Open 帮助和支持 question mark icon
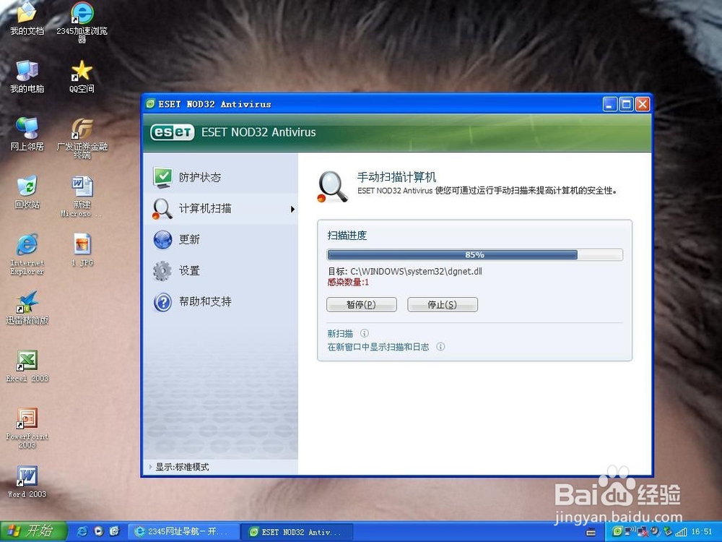The image size is (722, 542). point(160,301)
